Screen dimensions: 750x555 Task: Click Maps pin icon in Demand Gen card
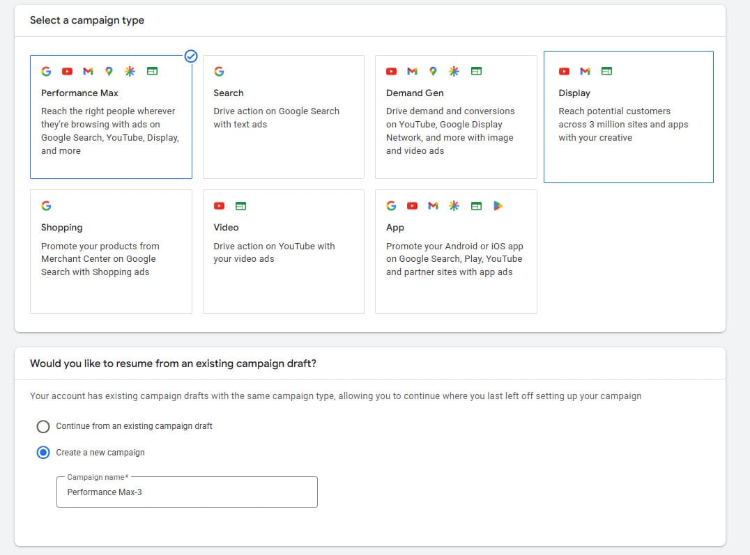tap(433, 71)
